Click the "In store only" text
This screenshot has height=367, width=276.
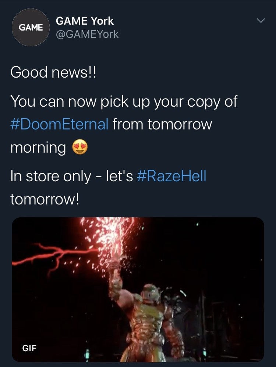pos(51,176)
